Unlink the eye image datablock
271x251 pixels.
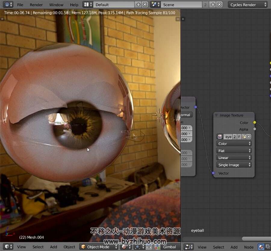tap(249, 137)
